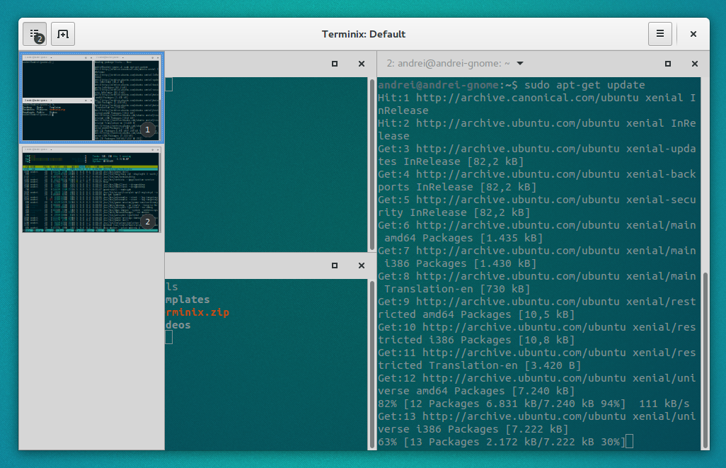Click the cursor in the apt-get terminal

629,441
